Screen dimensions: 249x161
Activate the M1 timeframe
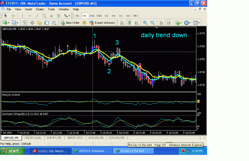(77, 16)
